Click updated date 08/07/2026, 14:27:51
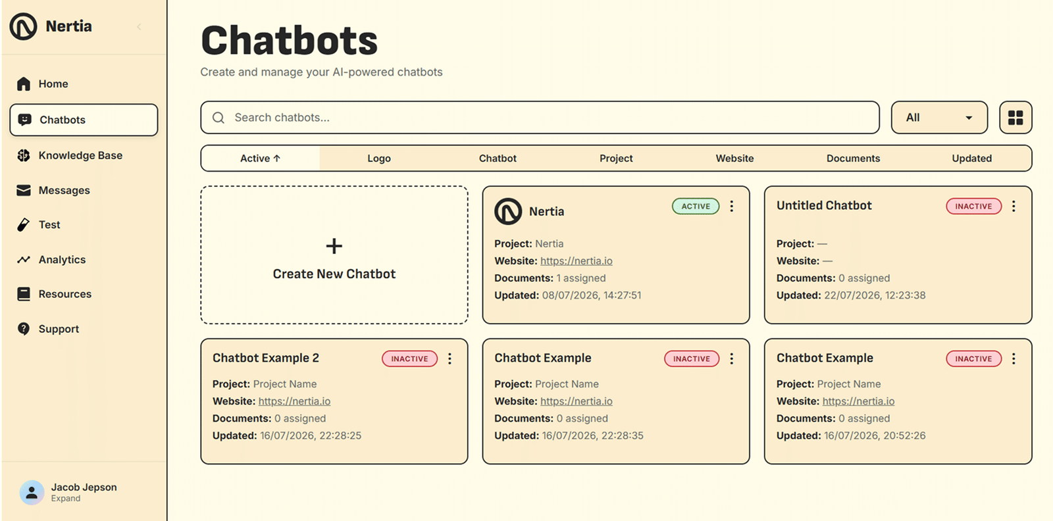 [592, 295]
